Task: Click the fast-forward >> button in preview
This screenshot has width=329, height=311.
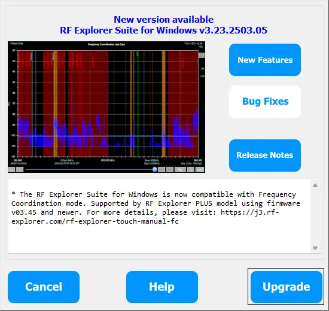Action: 170,169
